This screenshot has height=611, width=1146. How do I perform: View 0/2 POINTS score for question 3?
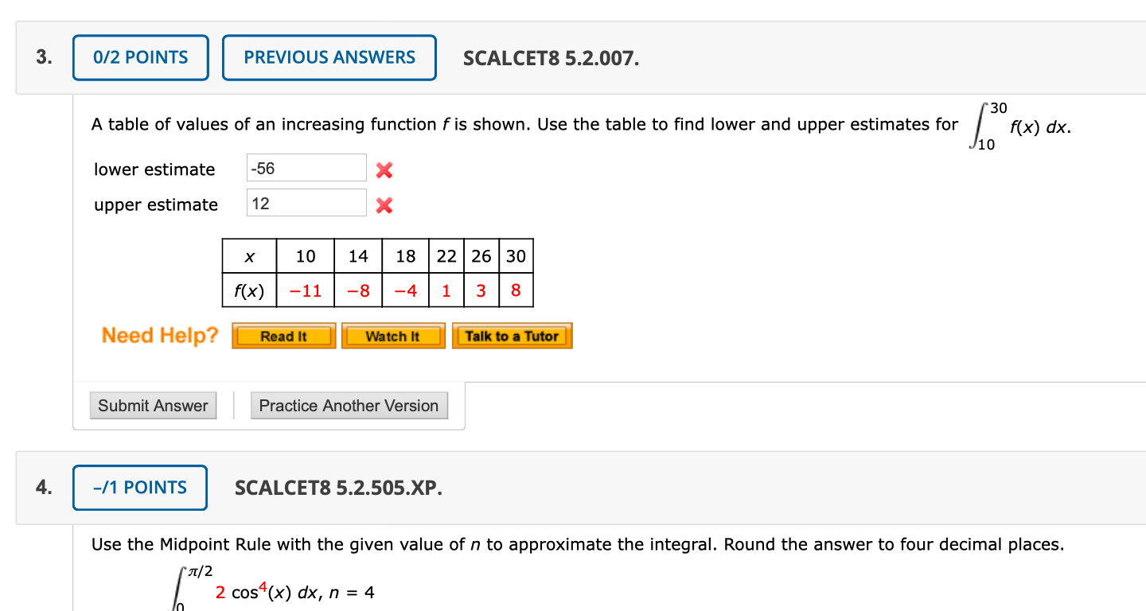coord(140,57)
